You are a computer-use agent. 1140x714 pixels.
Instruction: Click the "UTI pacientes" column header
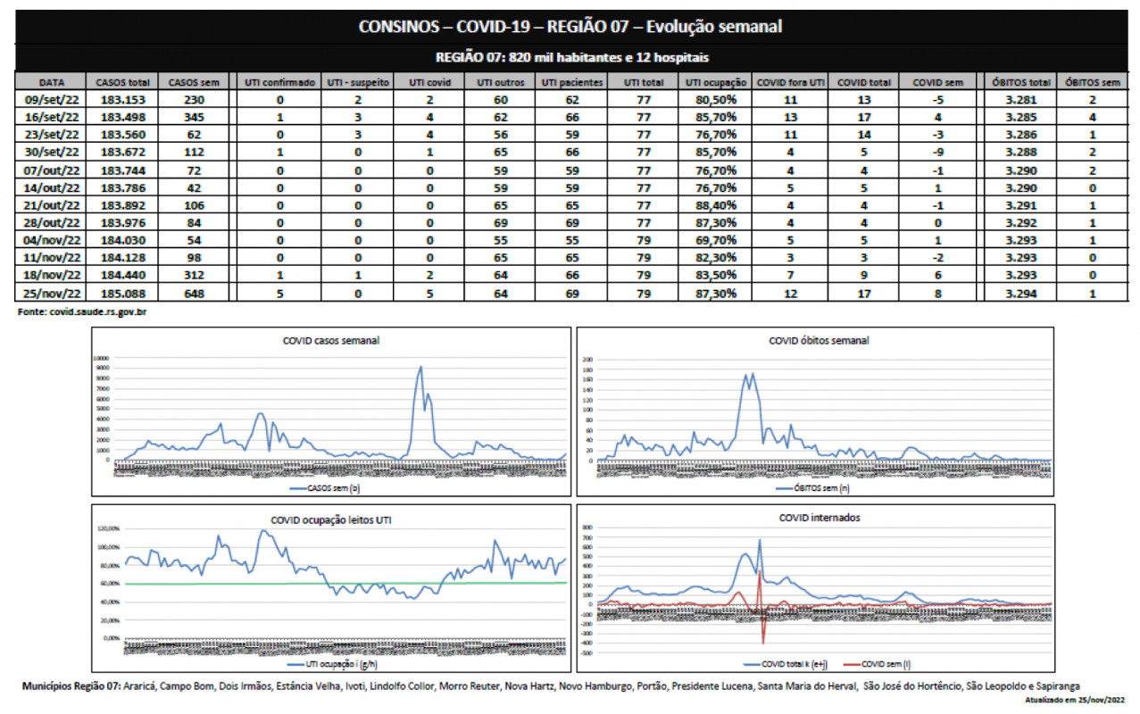tap(572, 83)
